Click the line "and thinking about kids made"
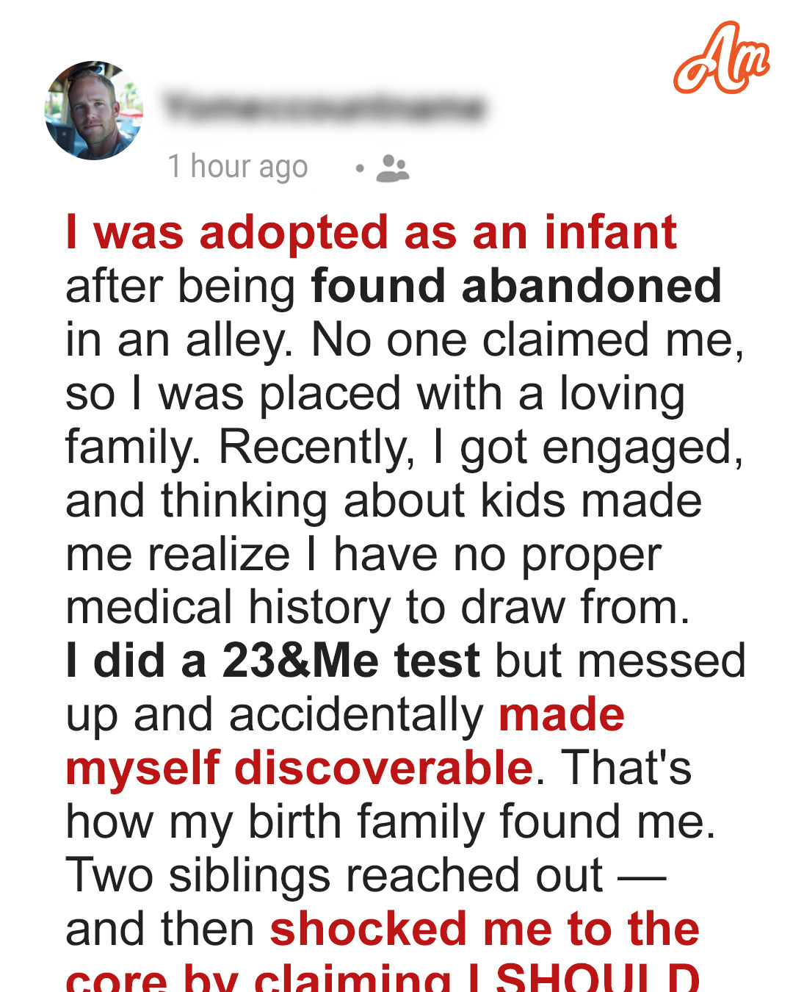The width and height of the screenshot is (793, 992). [384, 500]
